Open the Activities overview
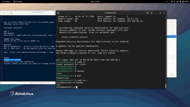 6,1
